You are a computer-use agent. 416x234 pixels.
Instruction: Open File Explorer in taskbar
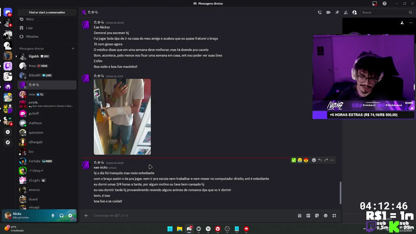tap(179, 229)
